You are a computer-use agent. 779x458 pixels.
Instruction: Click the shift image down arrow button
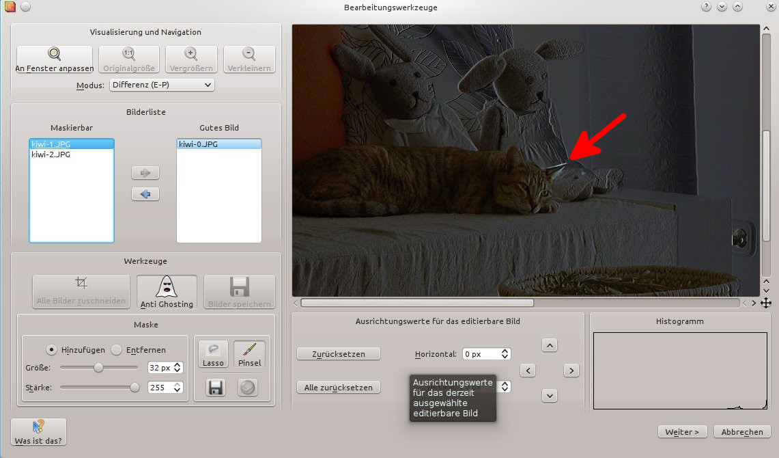coord(550,396)
